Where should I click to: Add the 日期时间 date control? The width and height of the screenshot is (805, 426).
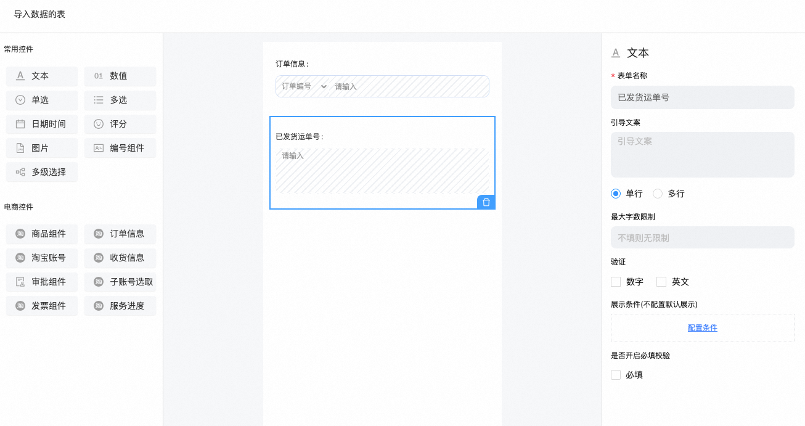42,124
